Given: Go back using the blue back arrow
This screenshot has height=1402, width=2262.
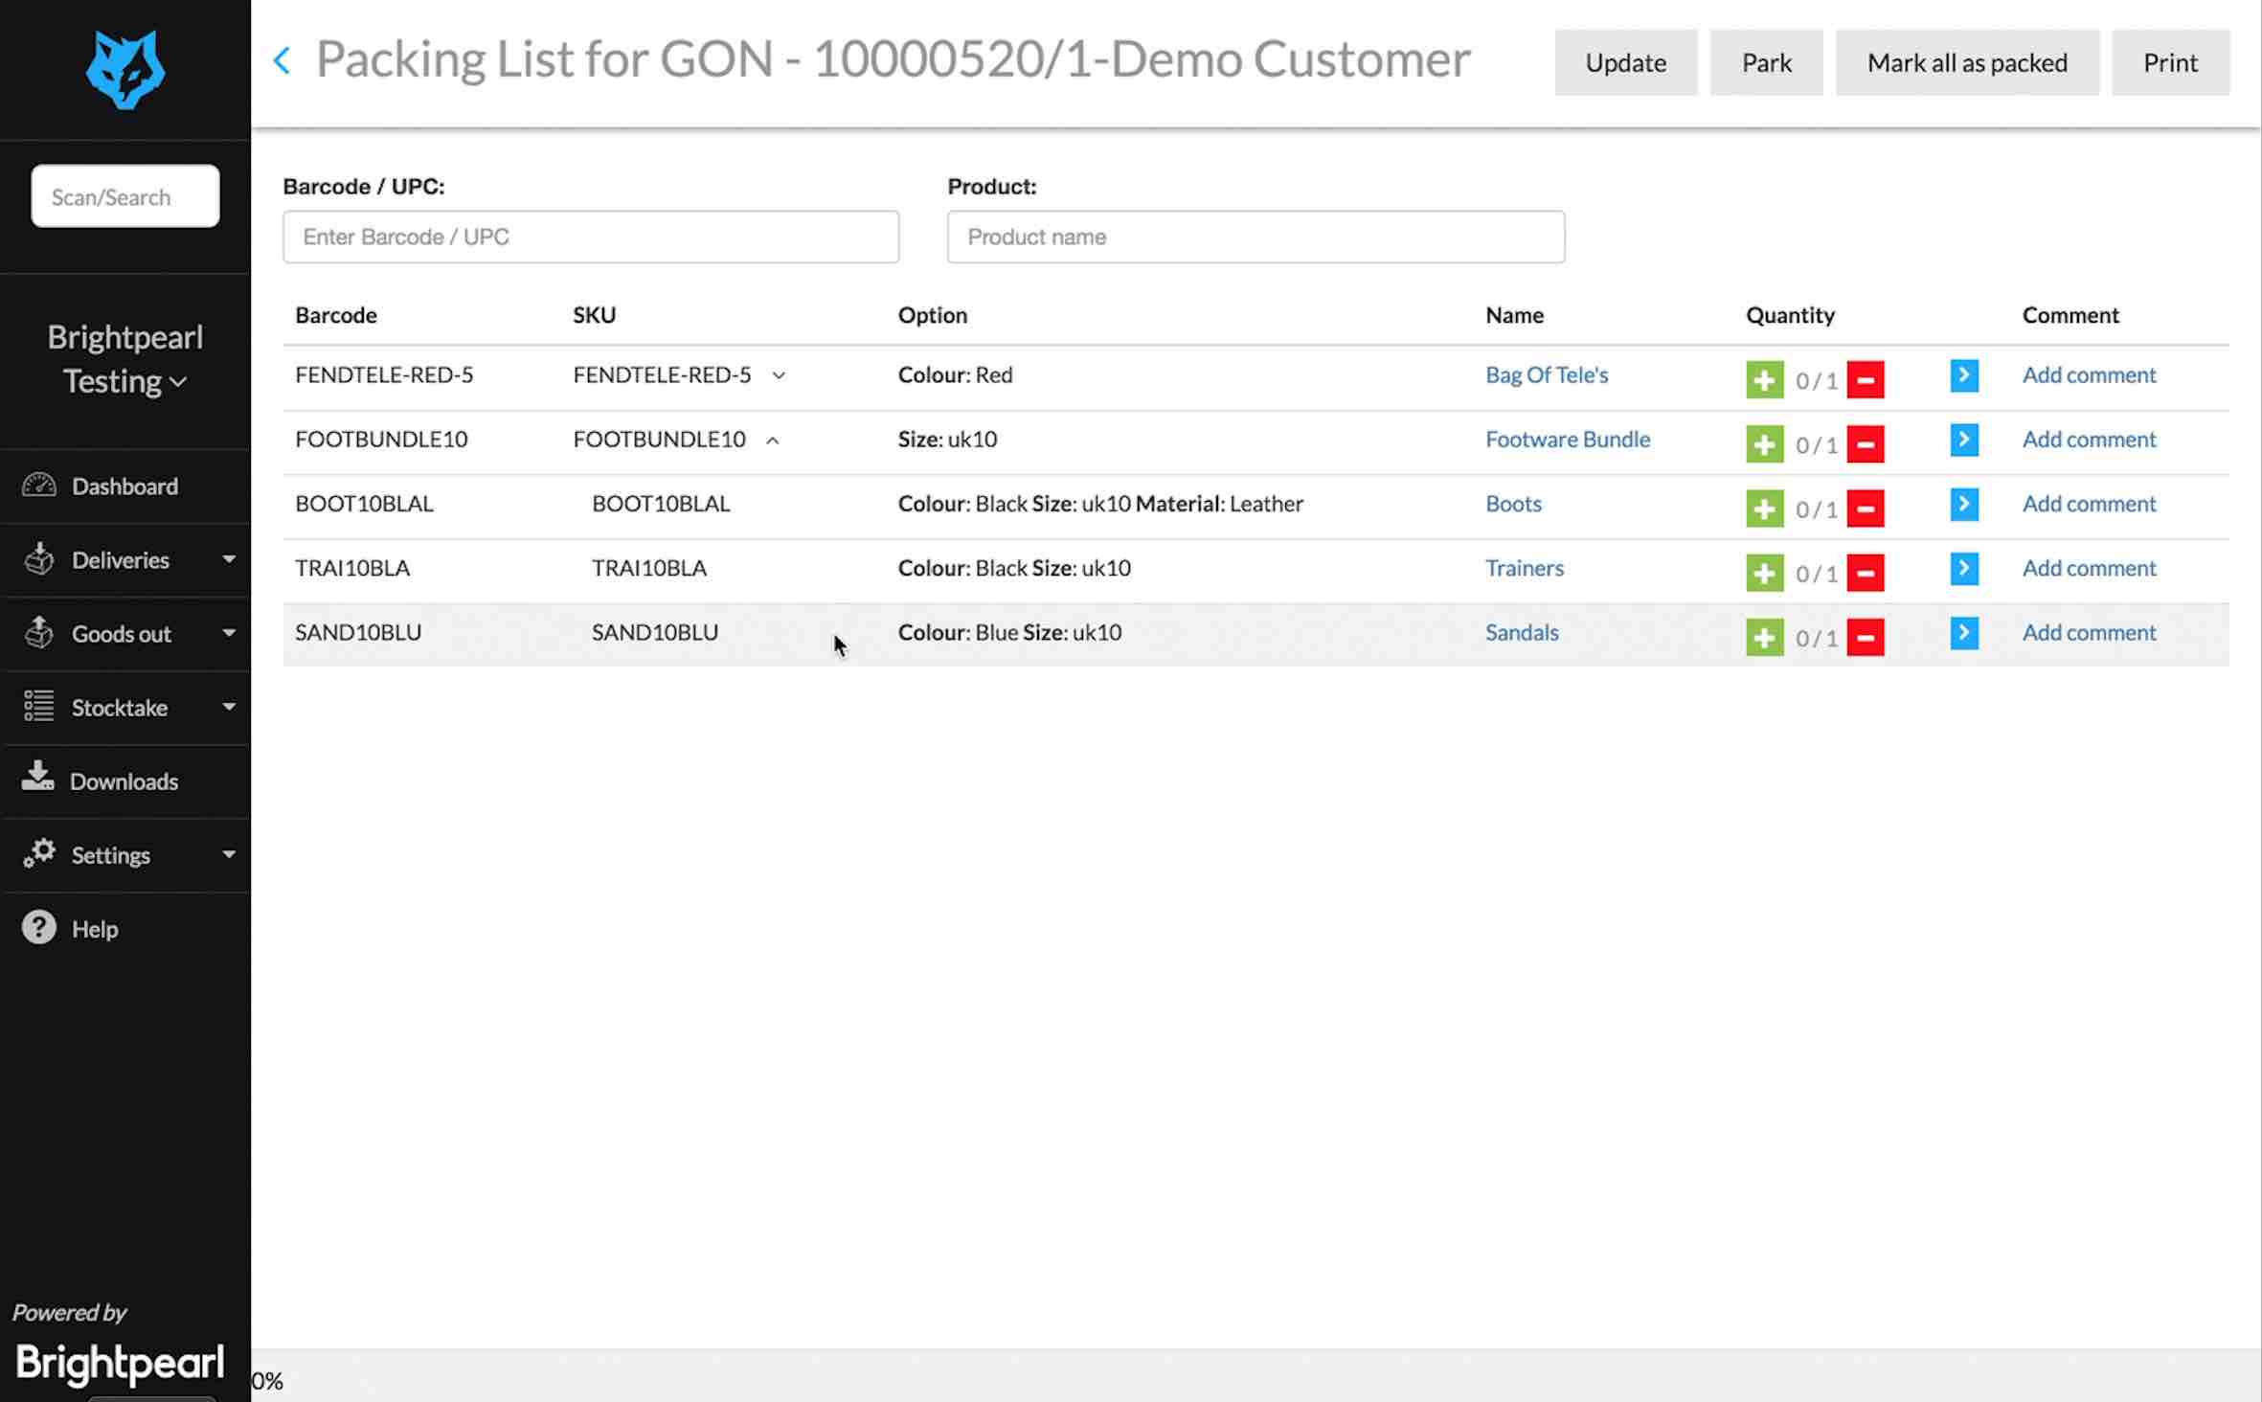Looking at the screenshot, I should [x=282, y=61].
